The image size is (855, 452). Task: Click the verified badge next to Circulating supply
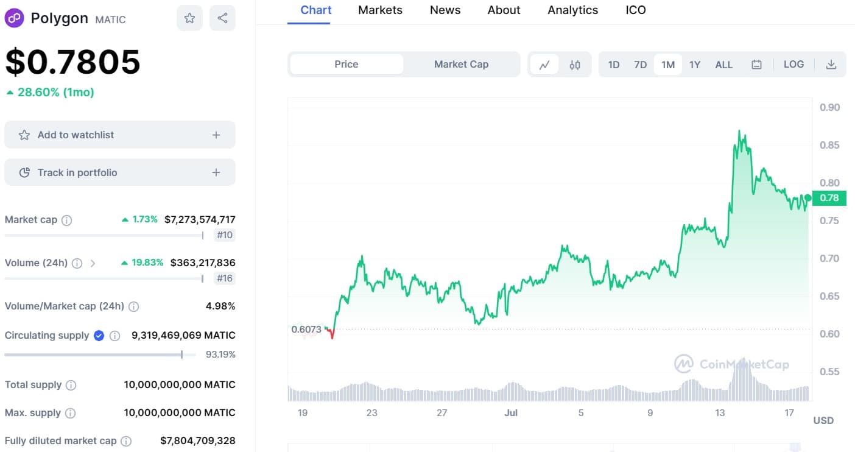(x=99, y=335)
